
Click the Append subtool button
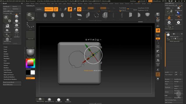click(178, 86)
